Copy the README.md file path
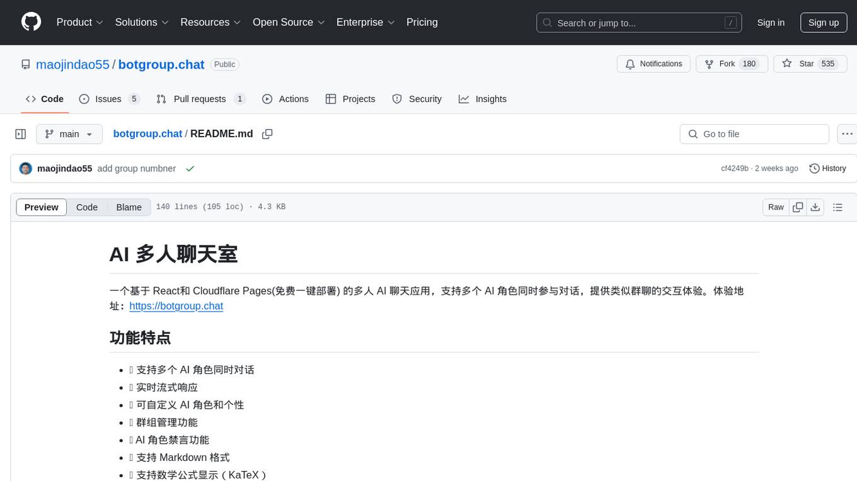The image size is (857, 481). [x=267, y=134]
